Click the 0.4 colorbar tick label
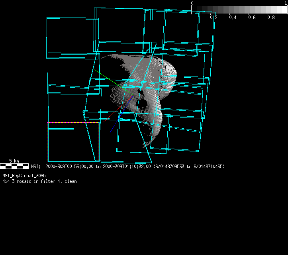The width and height of the screenshot is (288, 255). pos(233,18)
